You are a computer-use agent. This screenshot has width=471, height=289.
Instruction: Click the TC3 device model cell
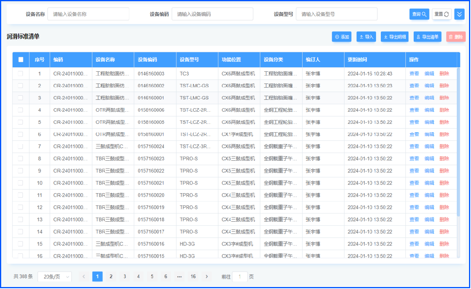click(184, 74)
